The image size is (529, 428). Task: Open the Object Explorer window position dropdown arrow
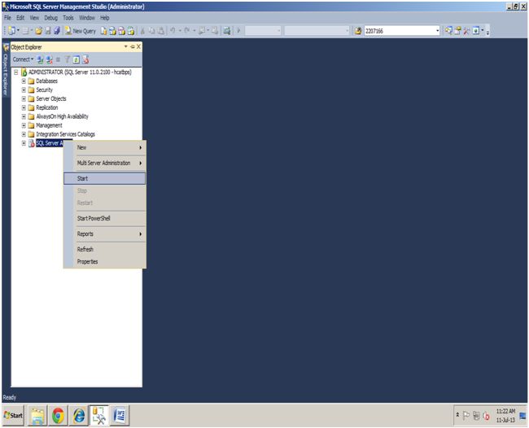tap(126, 46)
